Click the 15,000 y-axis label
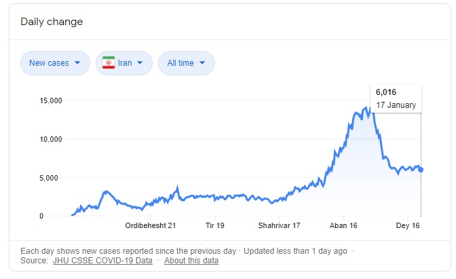456x279 pixels. point(50,101)
